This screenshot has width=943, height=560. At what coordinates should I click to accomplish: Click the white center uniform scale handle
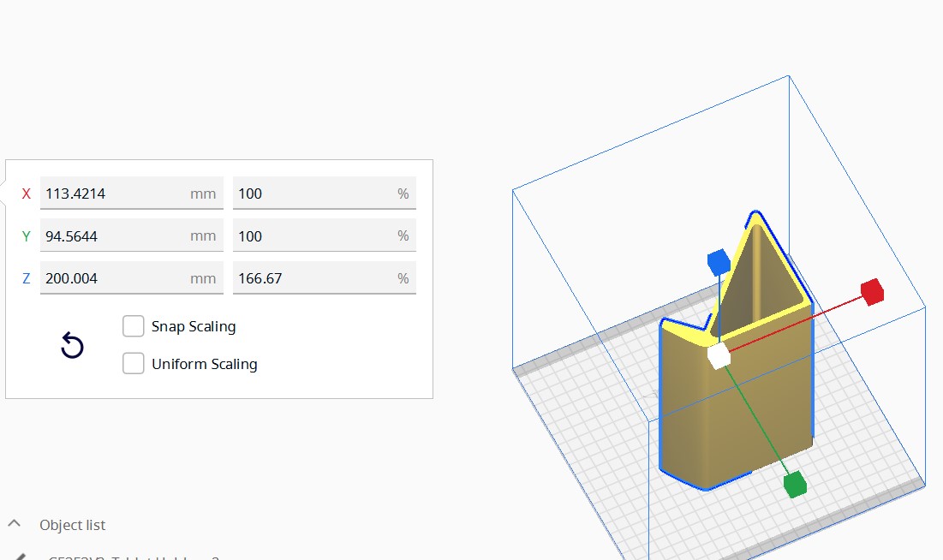[x=719, y=355]
